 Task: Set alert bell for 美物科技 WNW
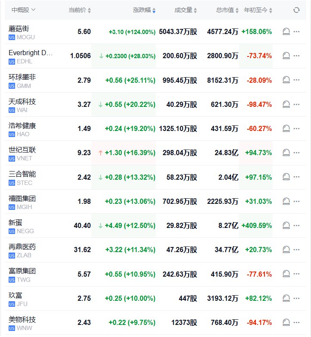click(x=286, y=322)
